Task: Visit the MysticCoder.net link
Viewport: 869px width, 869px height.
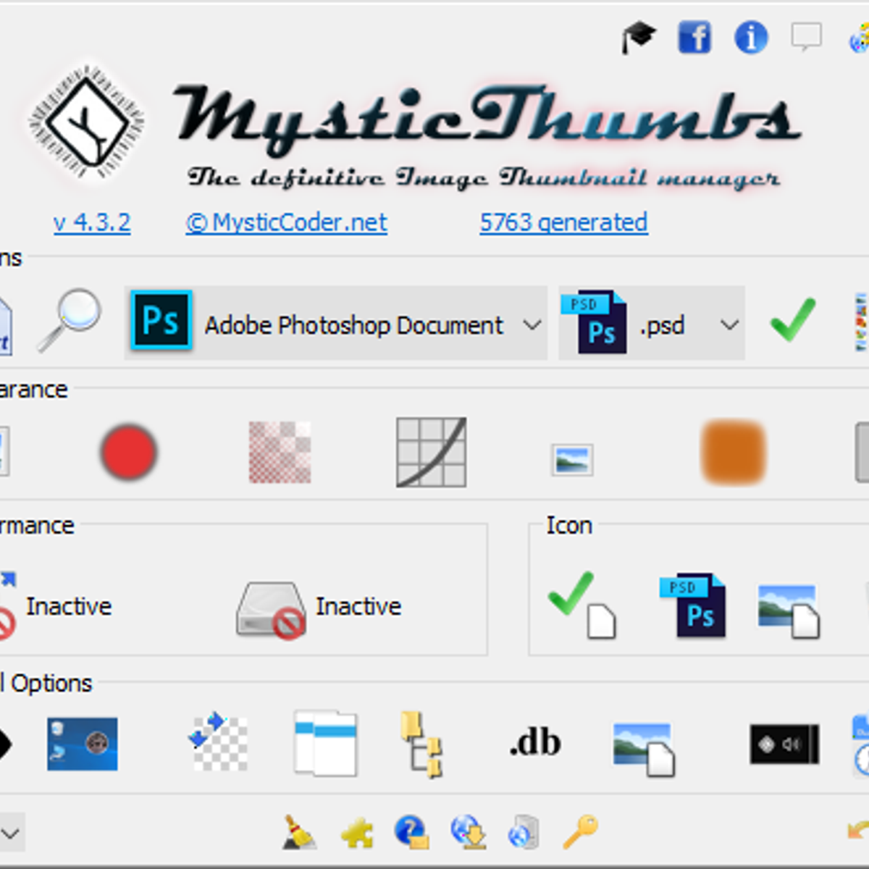Action: click(287, 222)
